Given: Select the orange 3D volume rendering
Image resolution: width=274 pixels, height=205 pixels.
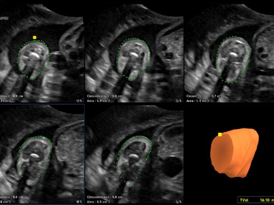Looking at the screenshot, I should 235,153.
